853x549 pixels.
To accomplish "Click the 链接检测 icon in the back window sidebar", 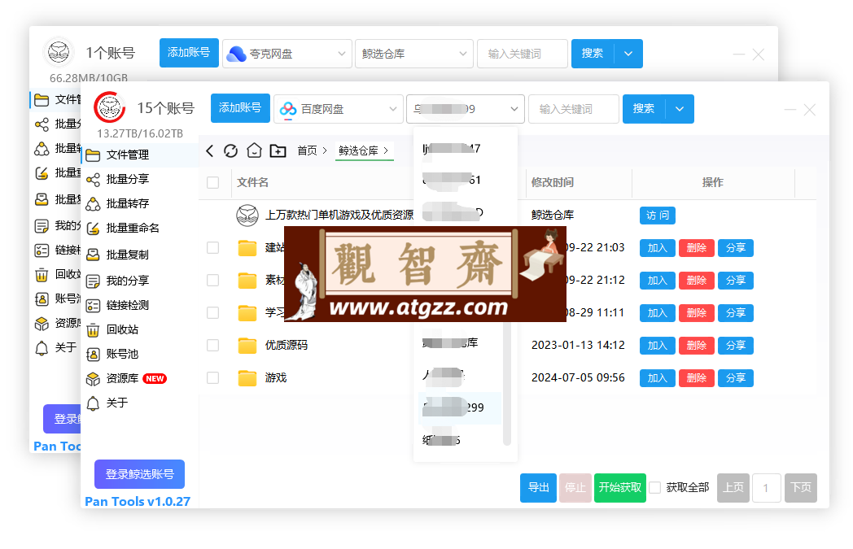I will [x=42, y=250].
